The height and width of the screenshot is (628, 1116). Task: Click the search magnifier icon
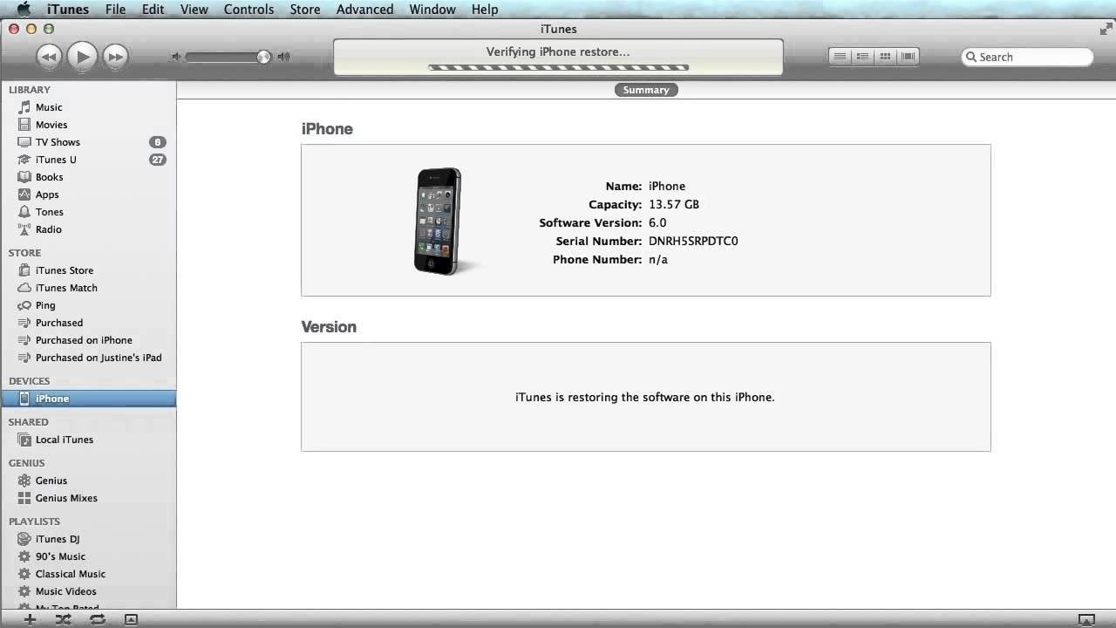(x=970, y=57)
